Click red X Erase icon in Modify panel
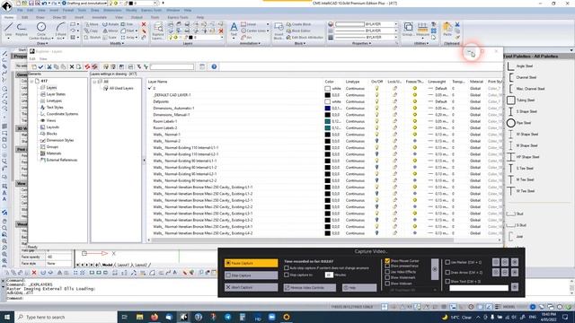This screenshot has height=323, width=575. [x=144, y=24]
